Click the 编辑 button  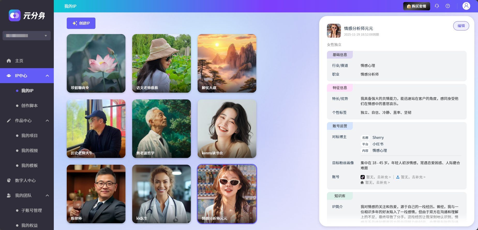click(x=461, y=26)
